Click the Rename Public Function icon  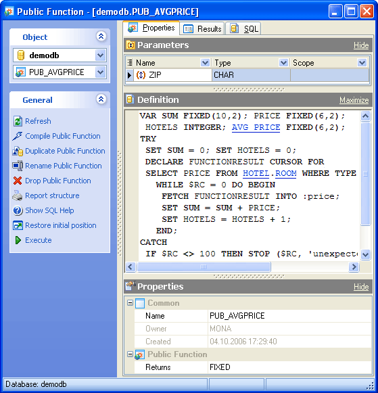point(18,166)
